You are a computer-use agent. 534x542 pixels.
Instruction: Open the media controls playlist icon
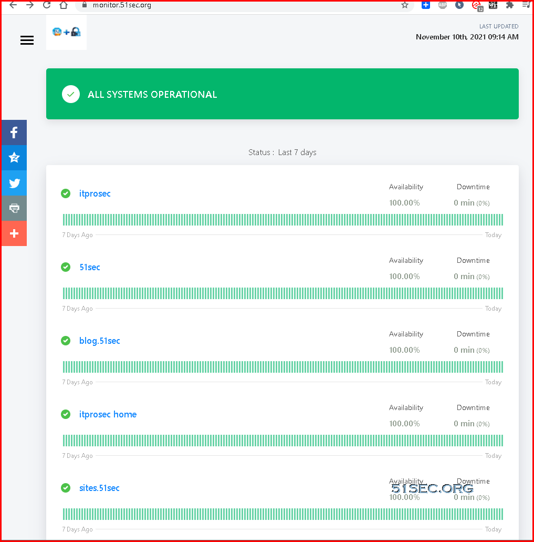[x=526, y=5]
